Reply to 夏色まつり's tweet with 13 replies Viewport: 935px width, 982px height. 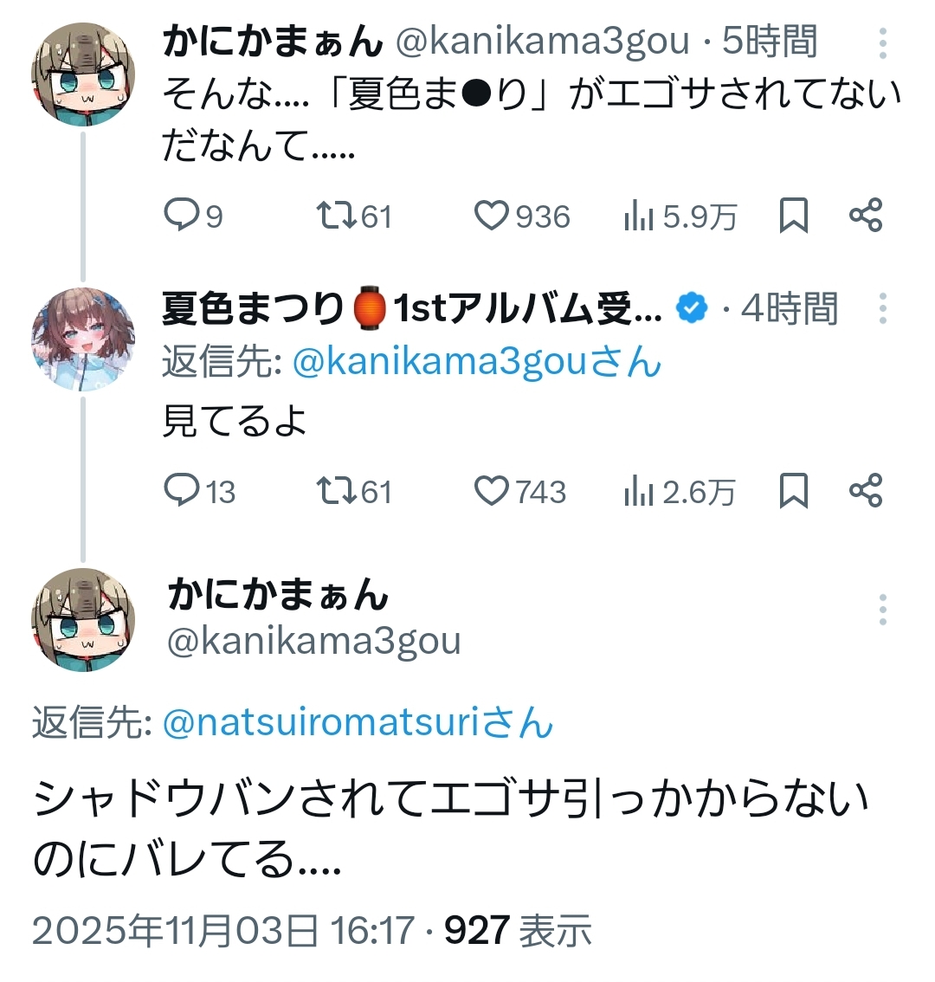pos(181,491)
